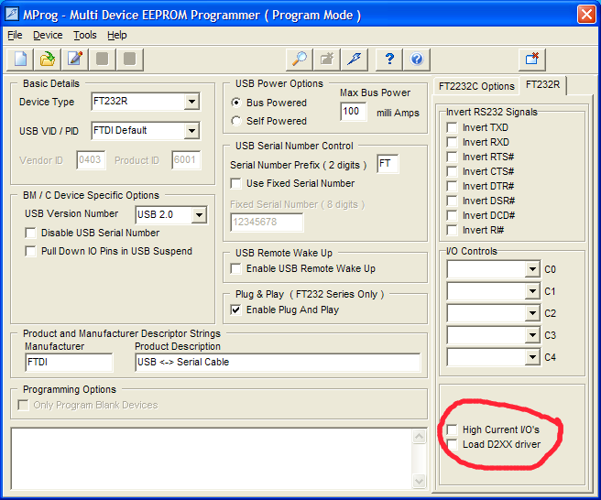Toggle the Invert DTR# checkbox
601x500 pixels.
[x=453, y=186]
